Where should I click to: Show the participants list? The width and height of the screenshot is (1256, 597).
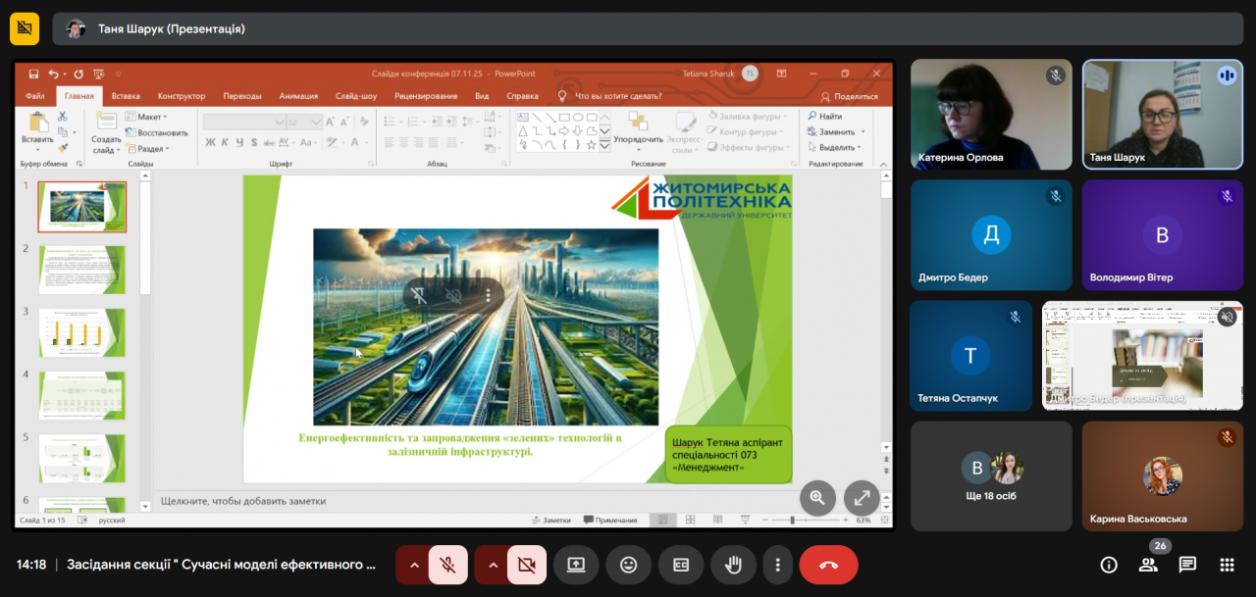(1148, 565)
